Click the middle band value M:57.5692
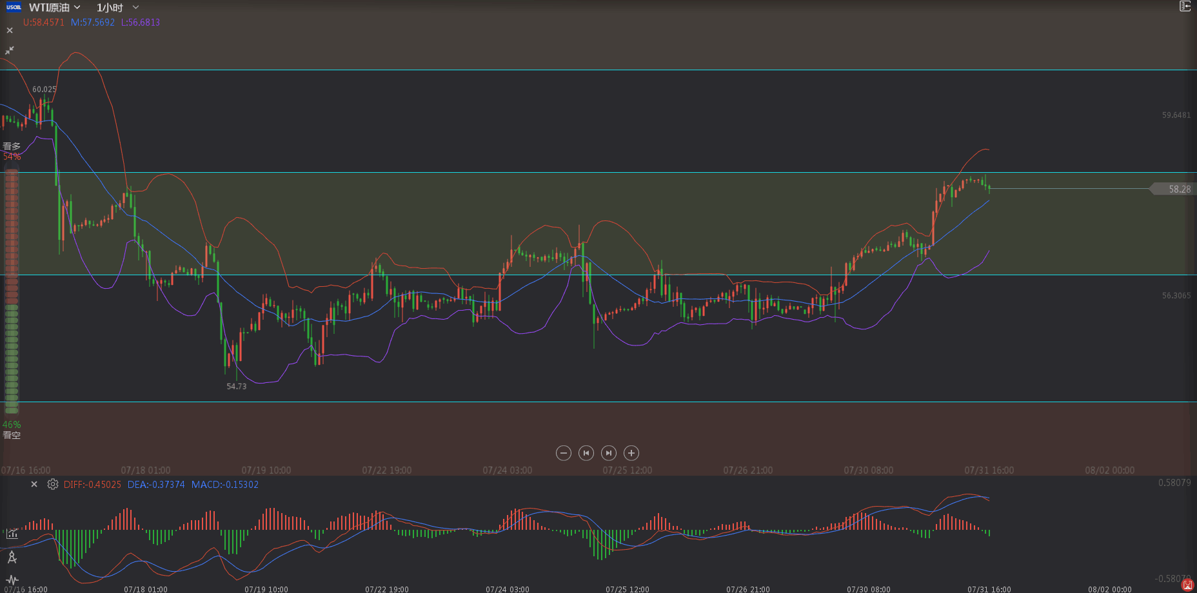Screen dimensions: 1197x593 pyautogui.click(x=93, y=22)
